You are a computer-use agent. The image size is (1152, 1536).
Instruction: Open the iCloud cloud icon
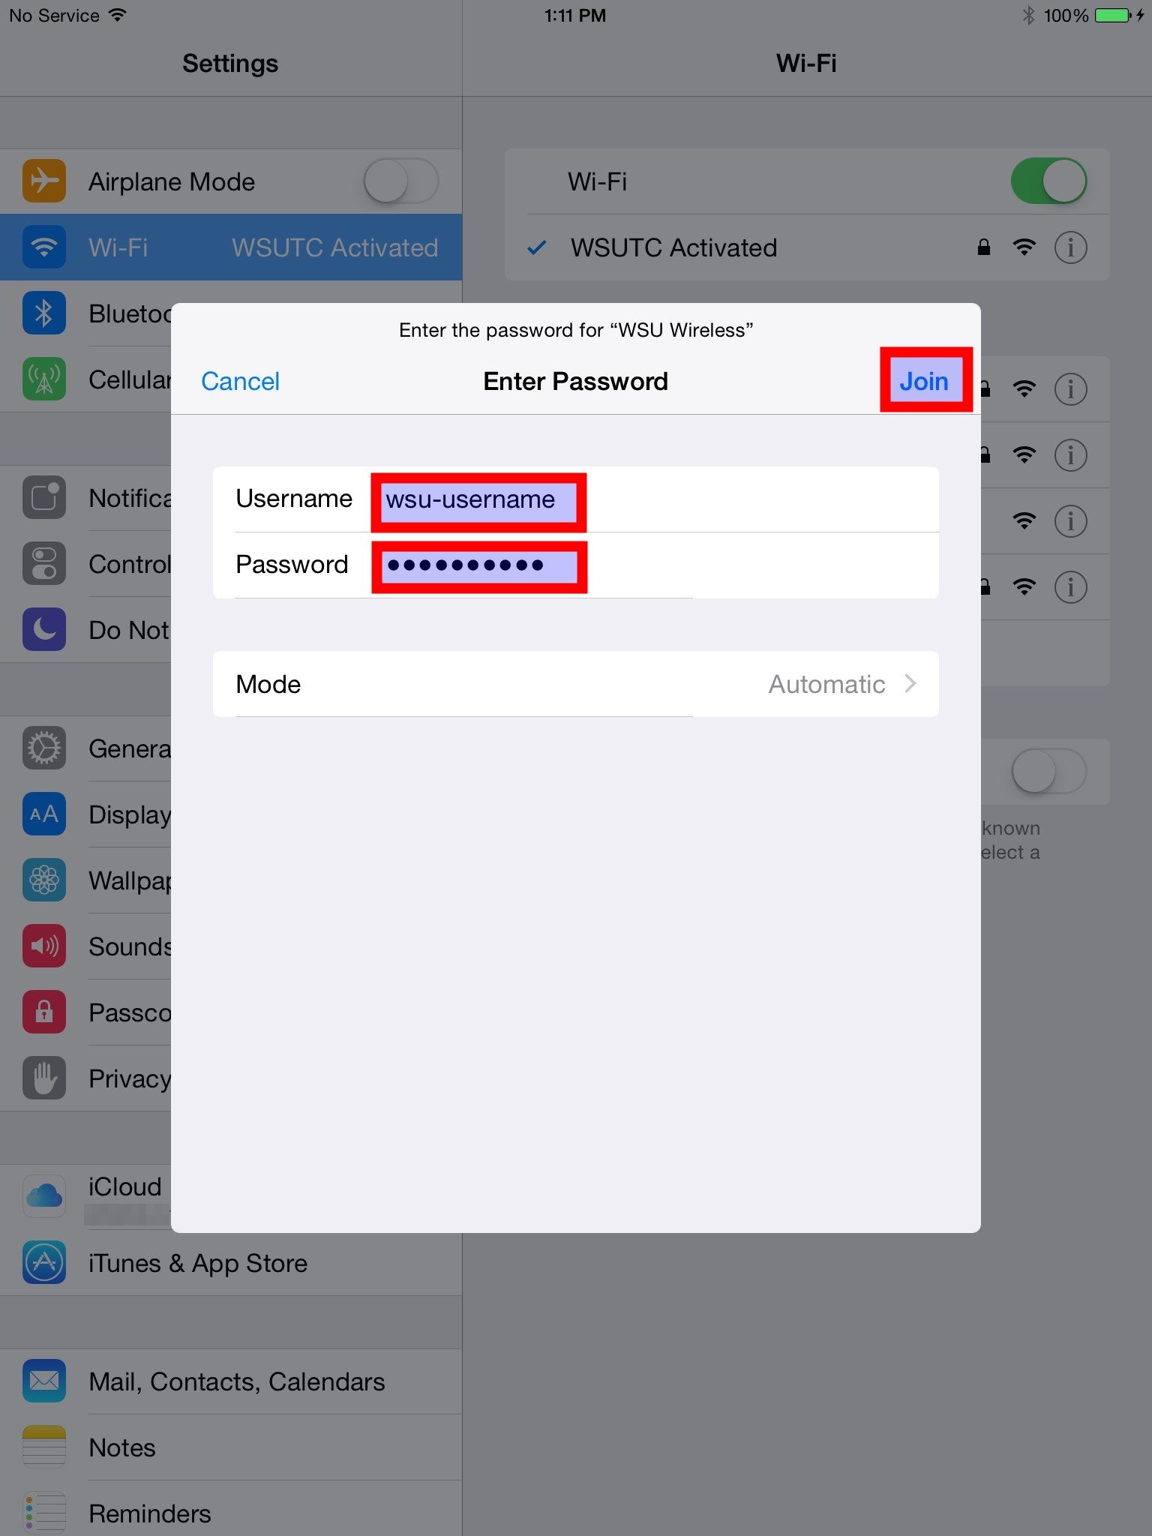point(44,1195)
